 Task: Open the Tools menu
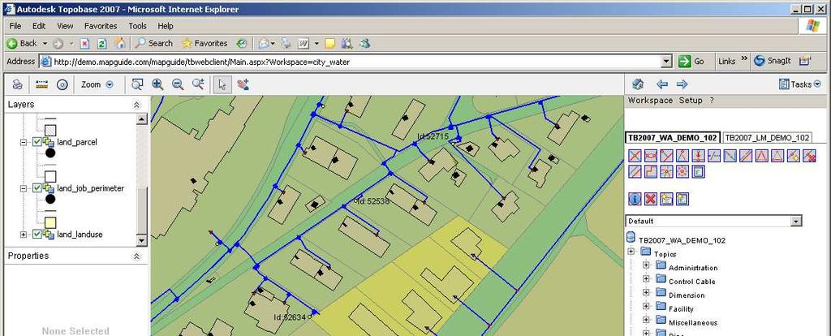coord(137,26)
